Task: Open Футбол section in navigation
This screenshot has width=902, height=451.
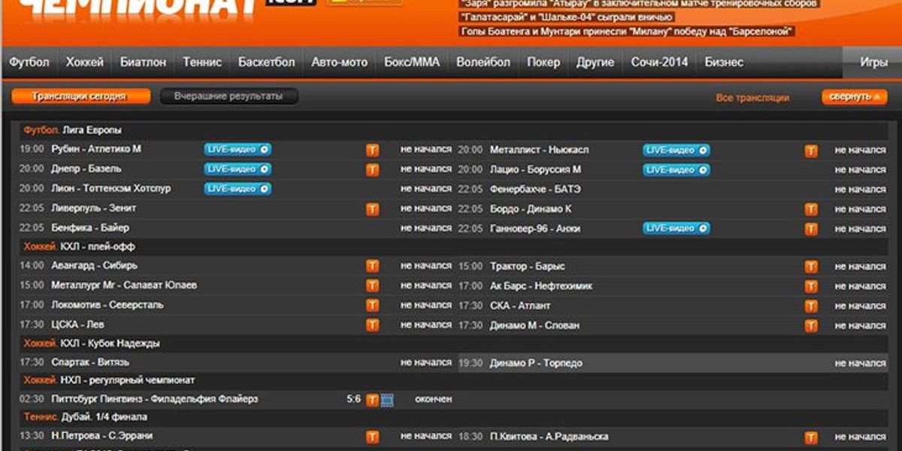Action: tap(29, 62)
